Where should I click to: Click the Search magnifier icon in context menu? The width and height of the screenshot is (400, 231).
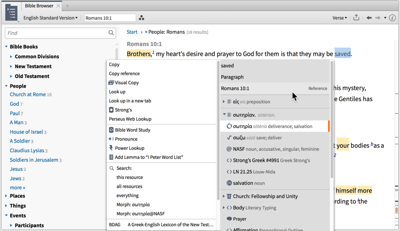112,168
